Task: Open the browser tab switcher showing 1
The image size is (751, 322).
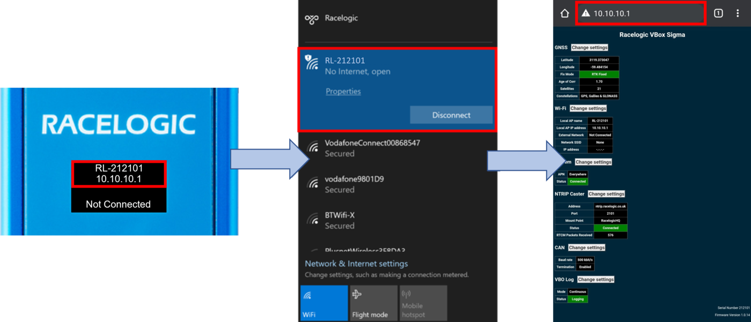Action: (718, 13)
